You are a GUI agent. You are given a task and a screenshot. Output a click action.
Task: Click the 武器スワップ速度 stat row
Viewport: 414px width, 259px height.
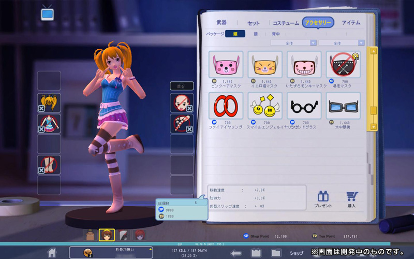pos(237,206)
